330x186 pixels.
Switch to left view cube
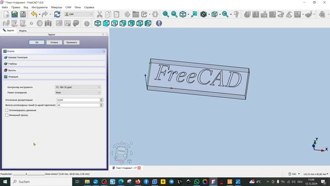point(148,23)
